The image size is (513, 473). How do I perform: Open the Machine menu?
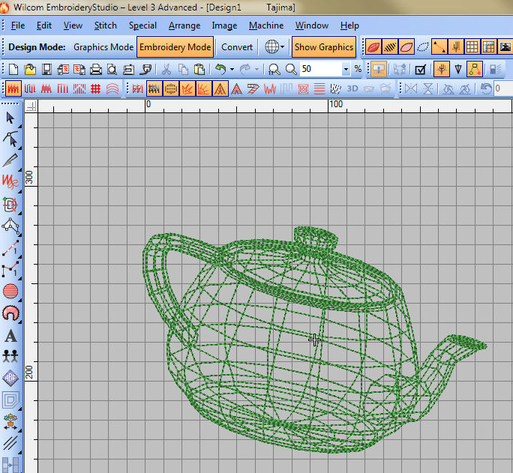[266, 25]
